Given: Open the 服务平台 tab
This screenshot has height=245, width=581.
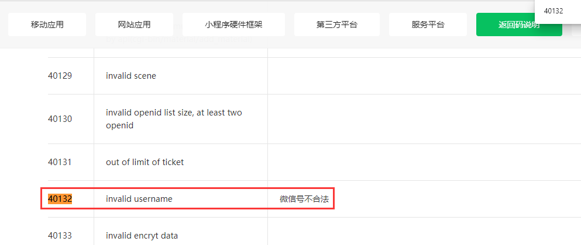Looking at the screenshot, I should [428, 24].
